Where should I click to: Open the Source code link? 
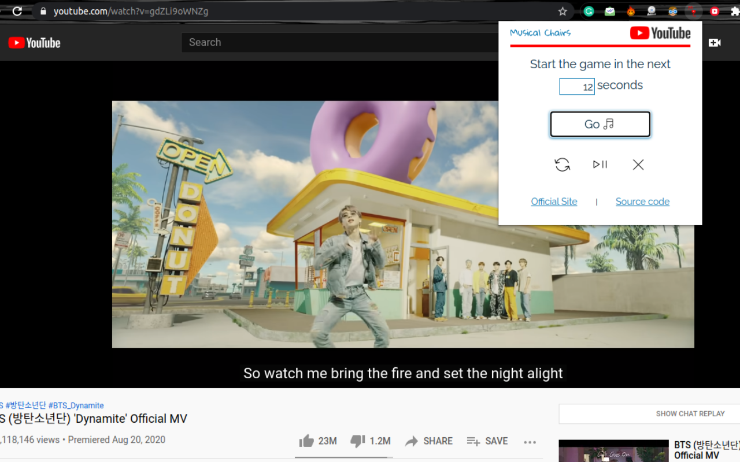click(x=642, y=202)
